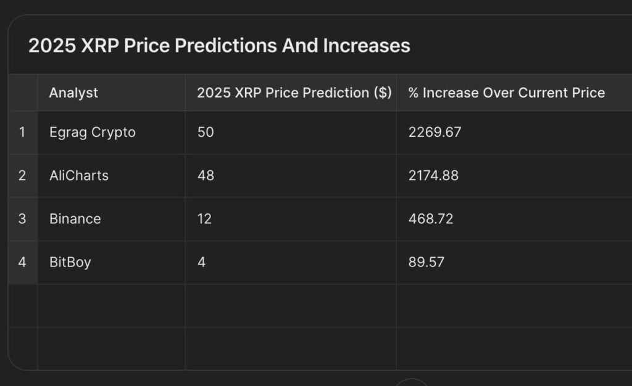Select BitBoy's price prediction cell of 4
The width and height of the screenshot is (632, 386).
point(201,262)
